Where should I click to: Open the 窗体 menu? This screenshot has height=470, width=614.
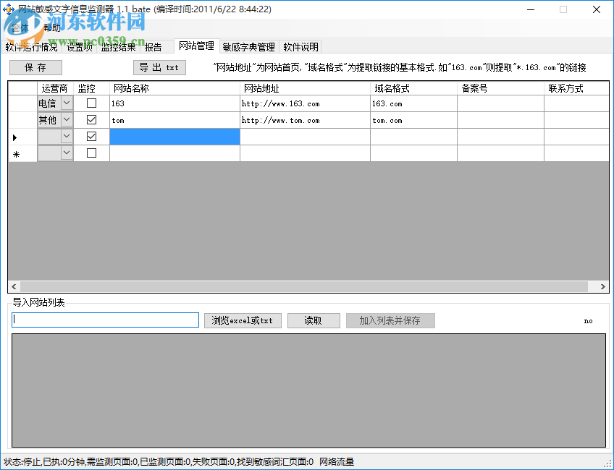pyautogui.click(x=19, y=27)
